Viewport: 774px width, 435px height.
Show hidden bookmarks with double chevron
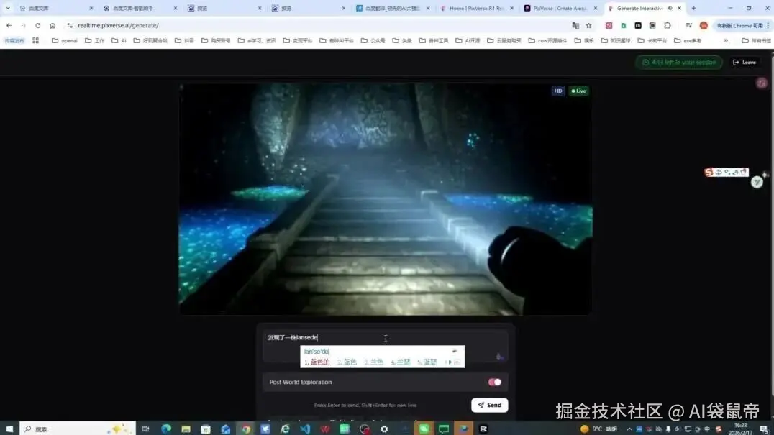click(726, 40)
